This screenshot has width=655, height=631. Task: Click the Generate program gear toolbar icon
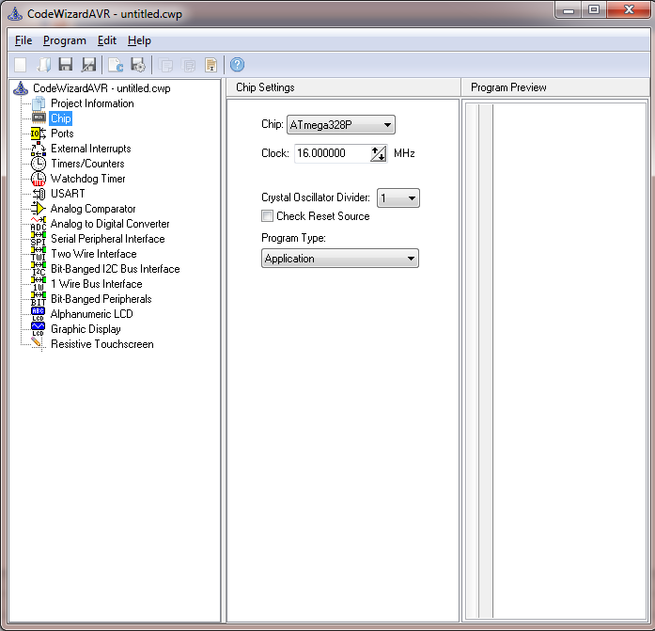tap(138, 65)
